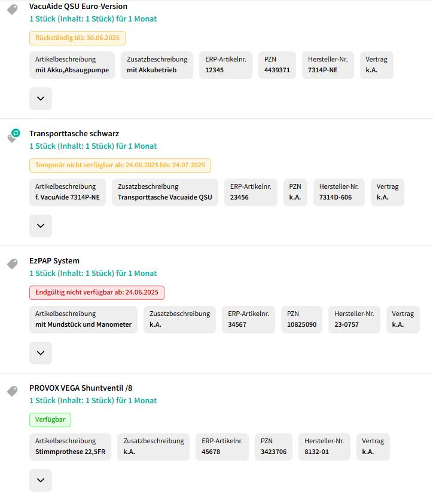The height and width of the screenshot is (494, 433).
Task: Open the Transporttasche schwarz product title
Action: pos(74,133)
